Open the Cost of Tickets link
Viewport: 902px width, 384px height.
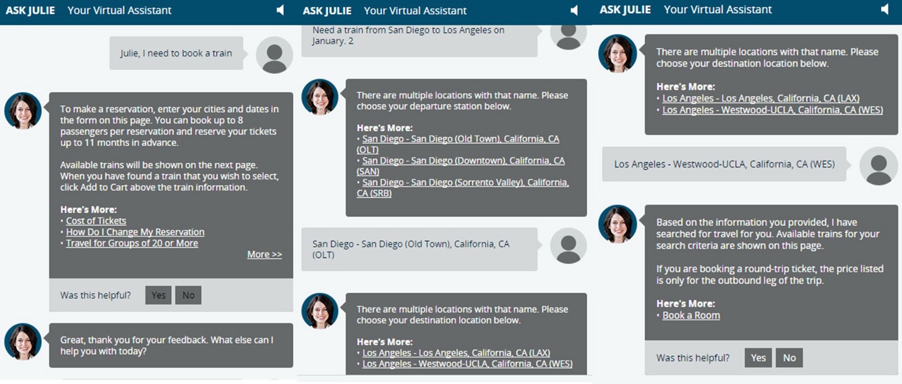coord(96,221)
